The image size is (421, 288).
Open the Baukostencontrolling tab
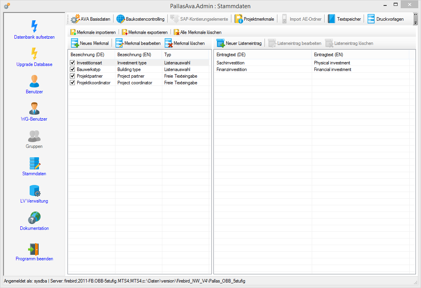tap(140, 19)
